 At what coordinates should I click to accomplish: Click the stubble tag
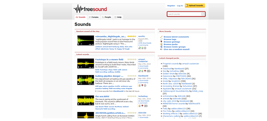(117, 72)
